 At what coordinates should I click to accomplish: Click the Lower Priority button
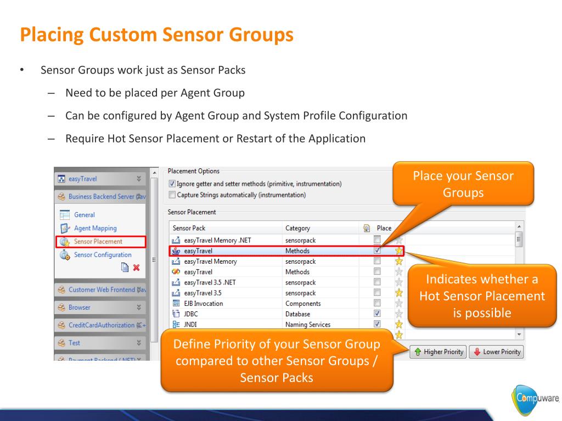pos(496,352)
